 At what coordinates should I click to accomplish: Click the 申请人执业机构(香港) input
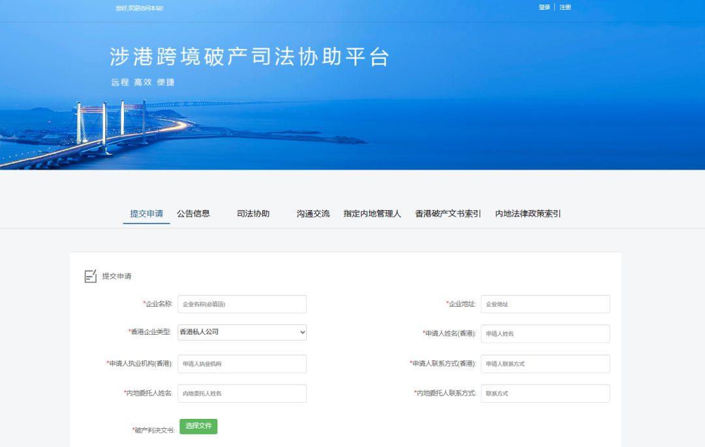click(242, 363)
